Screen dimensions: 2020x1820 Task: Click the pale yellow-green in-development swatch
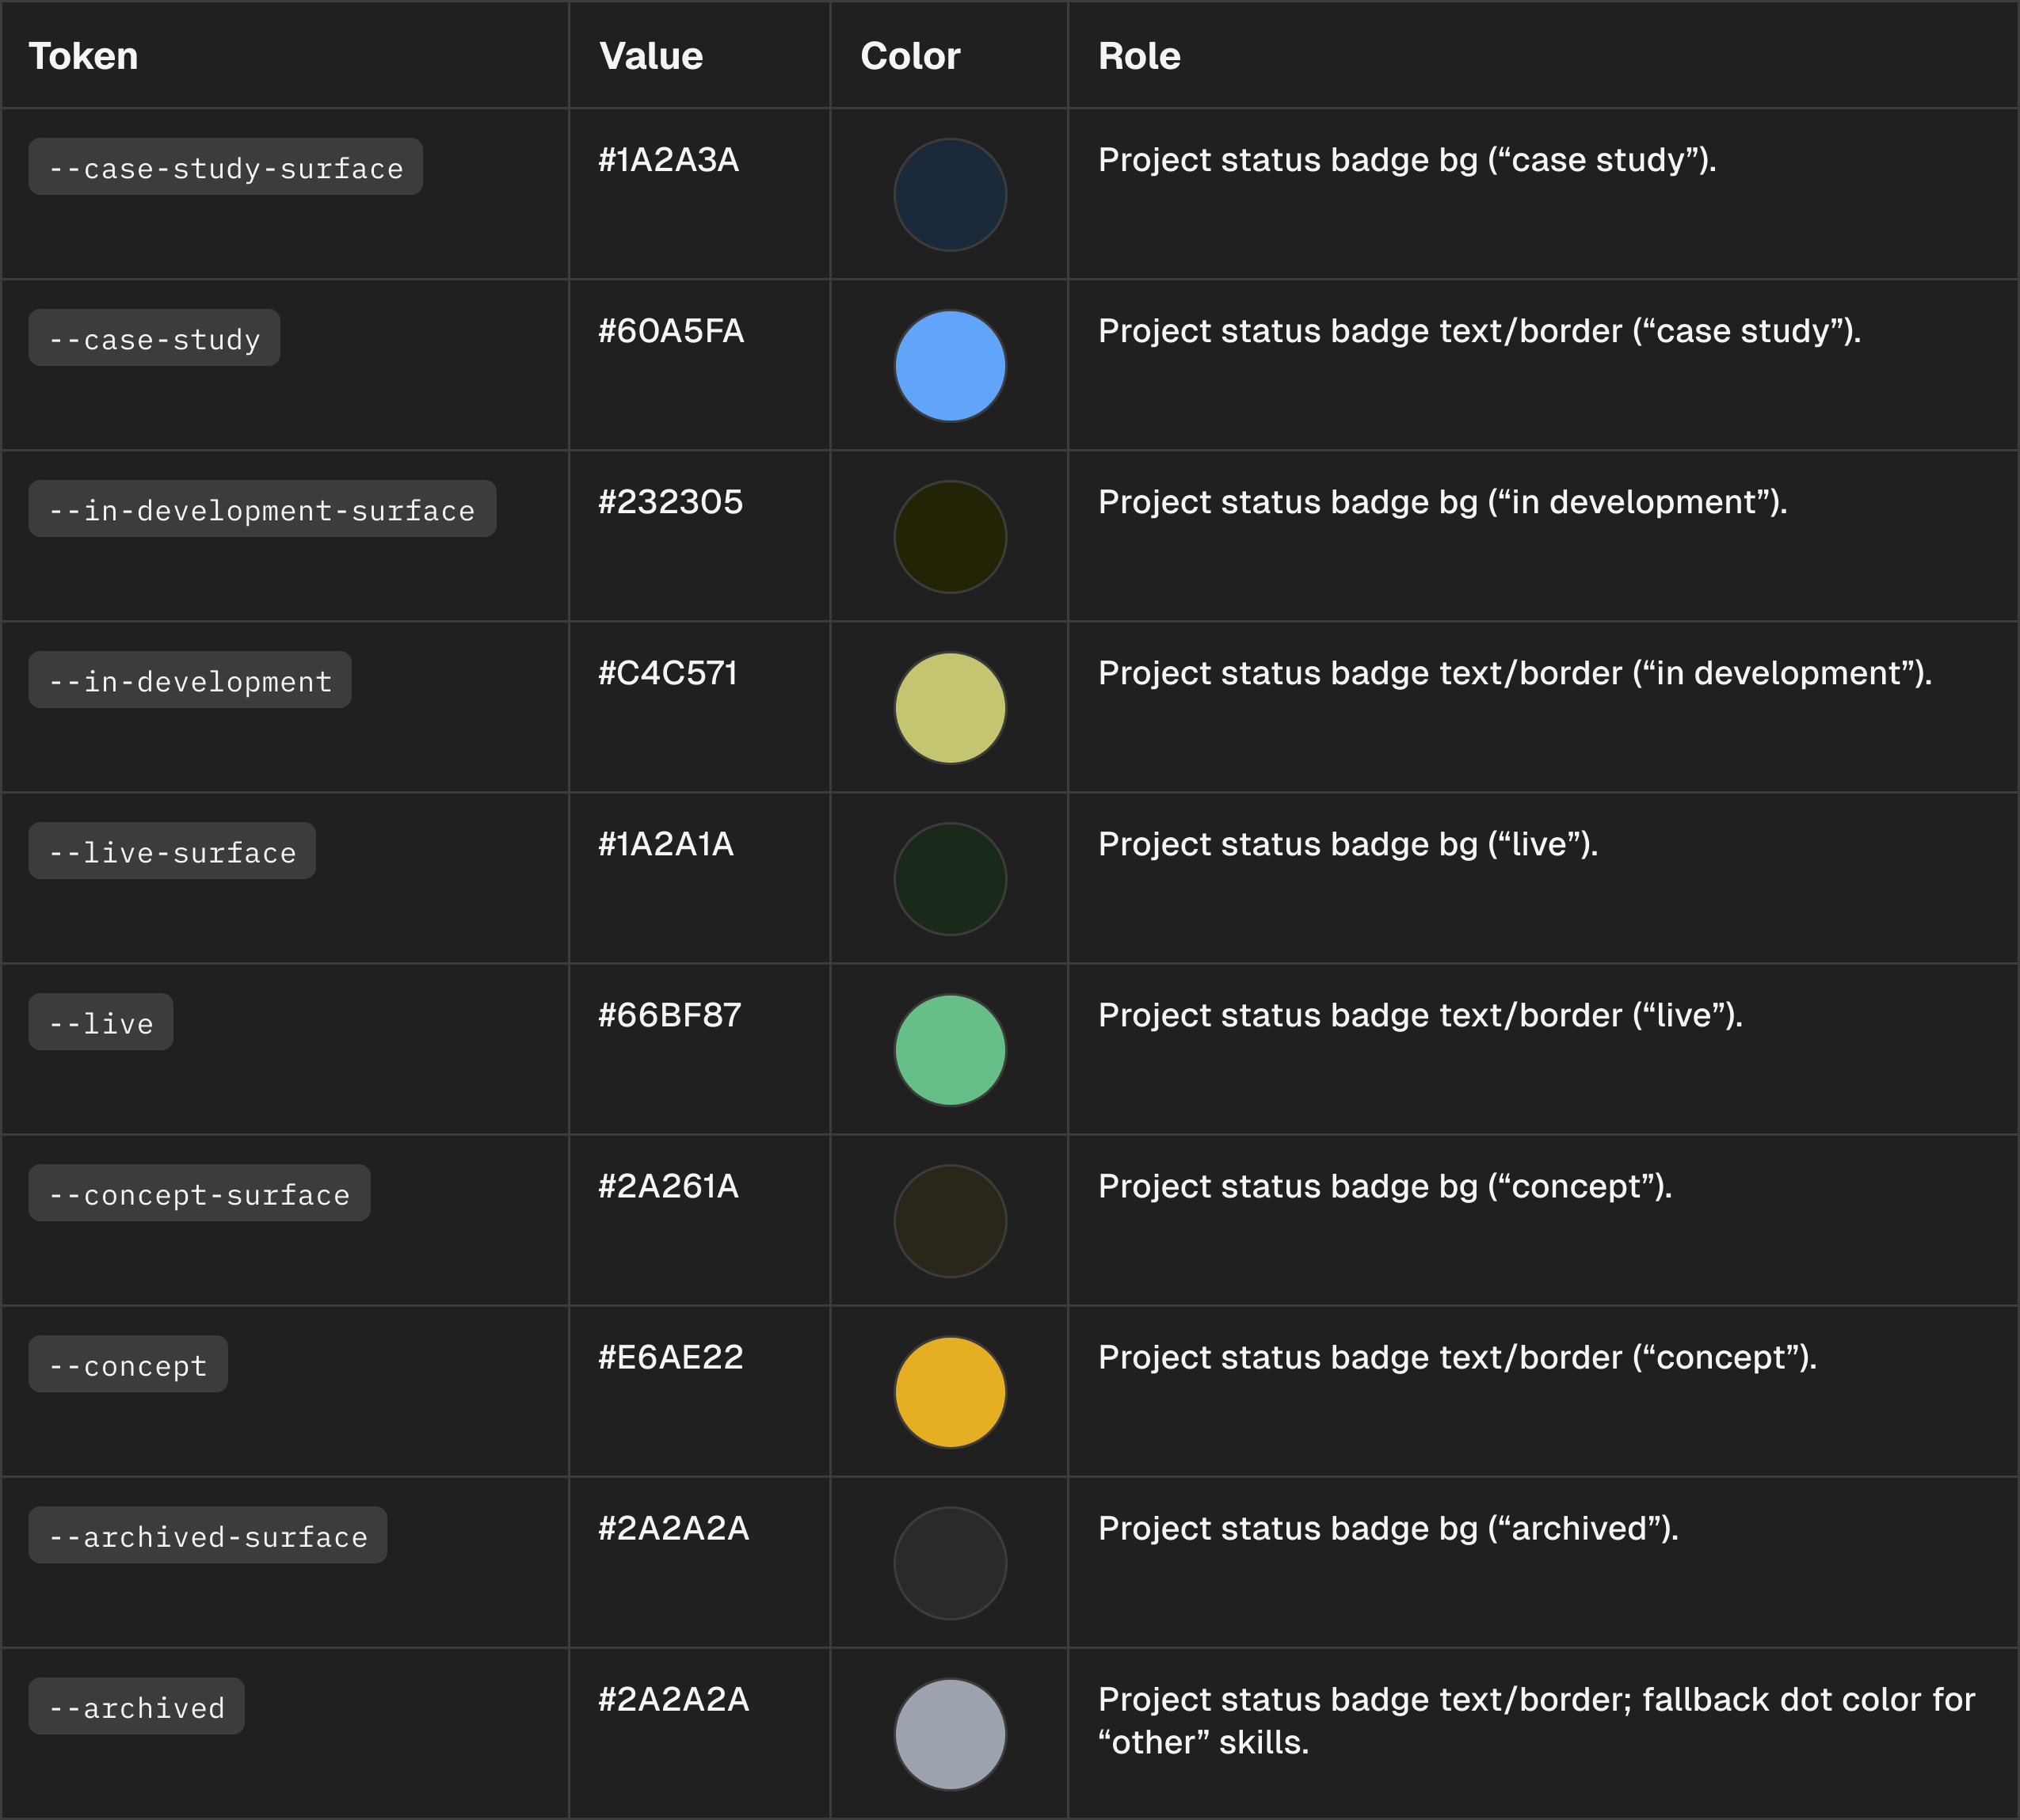(949, 708)
